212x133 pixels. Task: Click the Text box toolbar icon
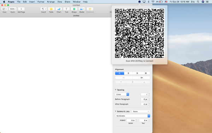(x=66, y=9)
